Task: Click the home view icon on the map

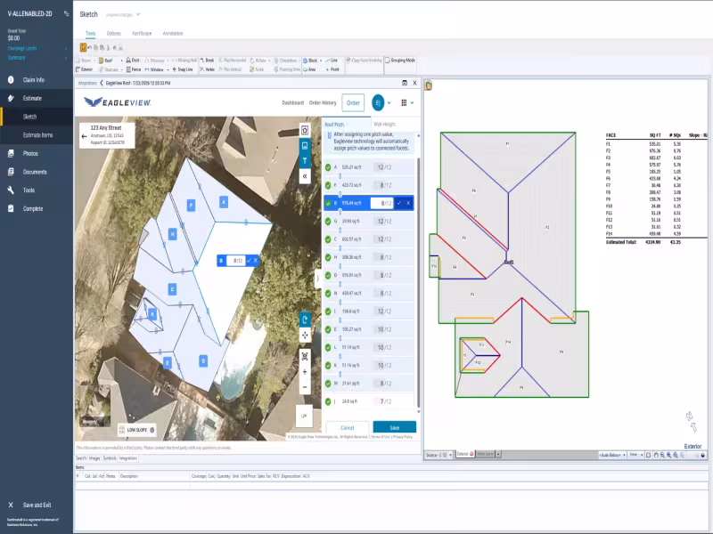Action: pyautogui.click(x=305, y=130)
